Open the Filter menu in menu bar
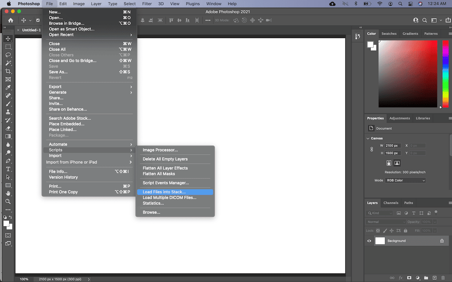Image resolution: width=452 pixels, height=282 pixels. [147, 4]
